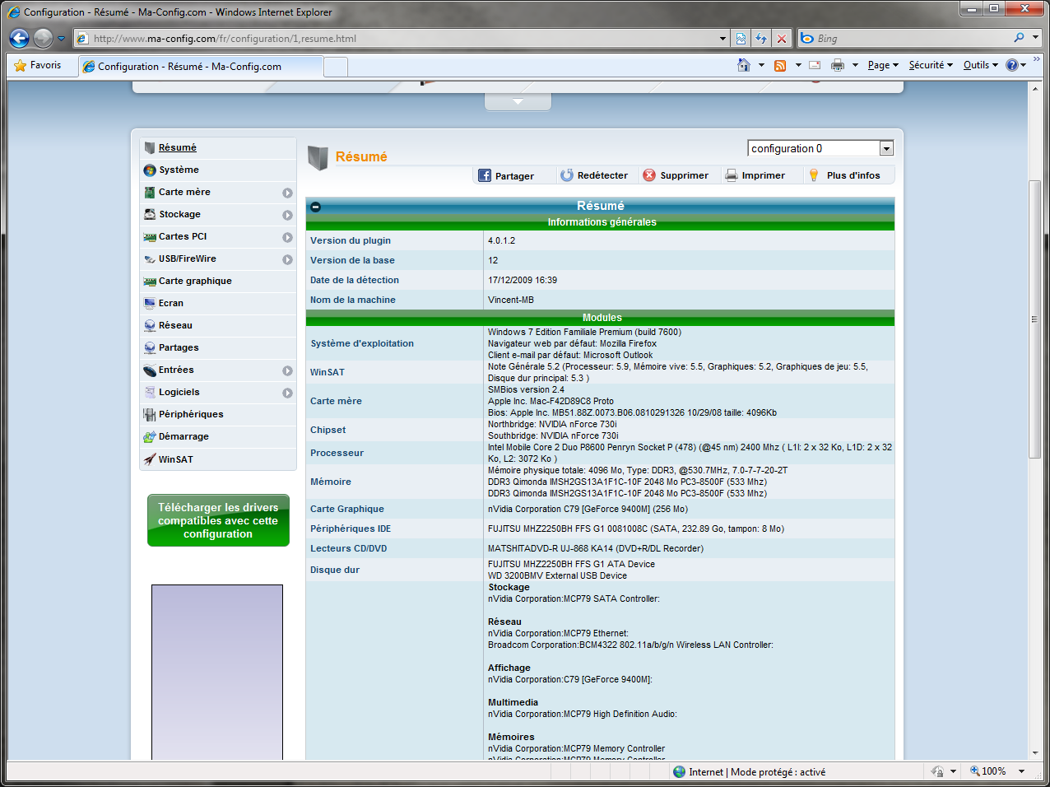The width and height of the screenshot is (1050, 787).
Task: Open the Favoris star button
Action: (x=38, y=65)
